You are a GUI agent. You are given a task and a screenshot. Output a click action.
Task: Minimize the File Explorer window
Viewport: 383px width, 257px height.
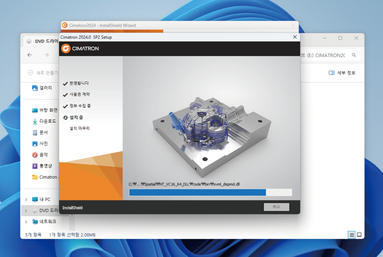pyautogui.click(x=325, y=38)
